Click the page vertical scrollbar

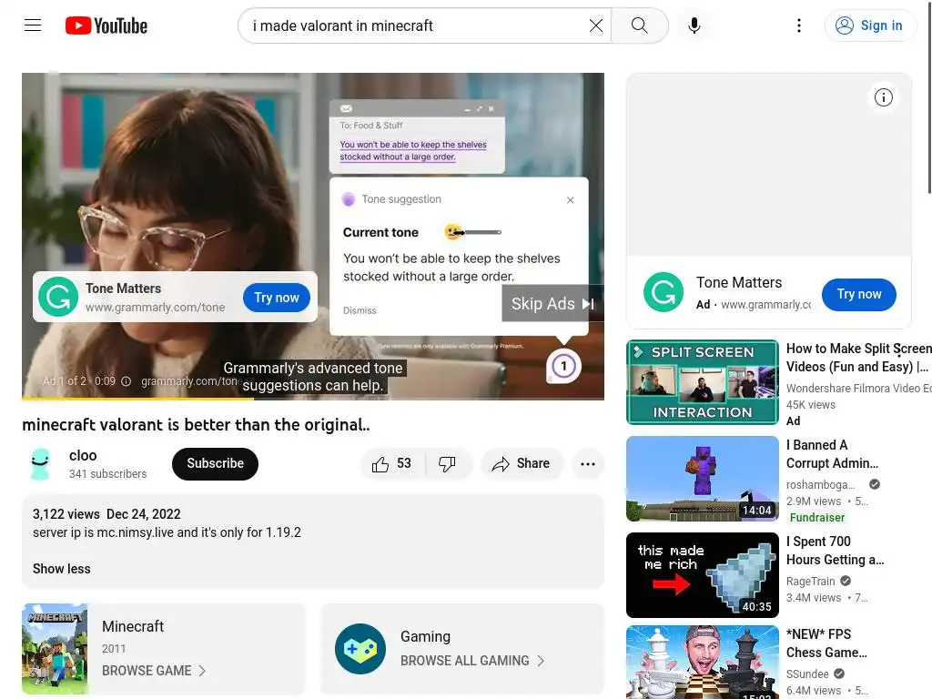pos(929,98)
